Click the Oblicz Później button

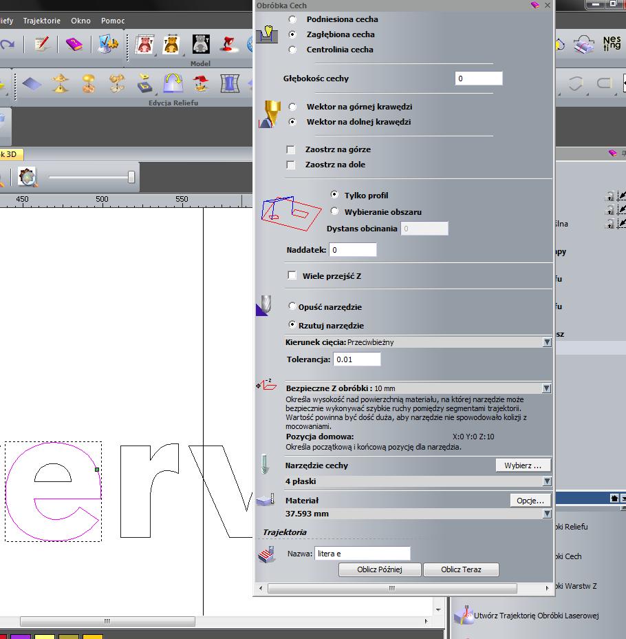379,569
